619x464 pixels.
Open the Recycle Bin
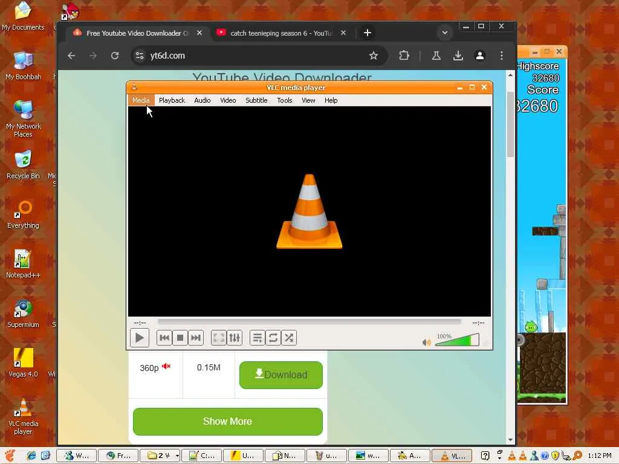(x=24, y=165)
